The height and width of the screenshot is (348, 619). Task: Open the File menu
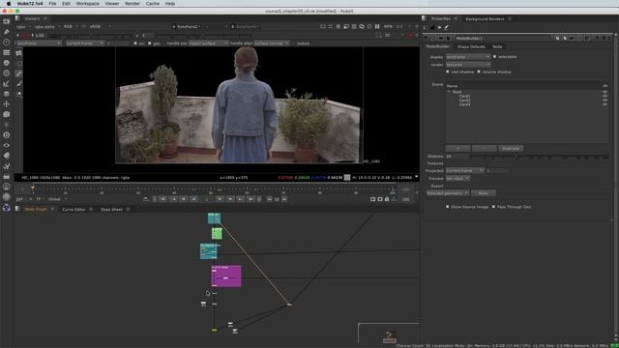tap(52, 4)
